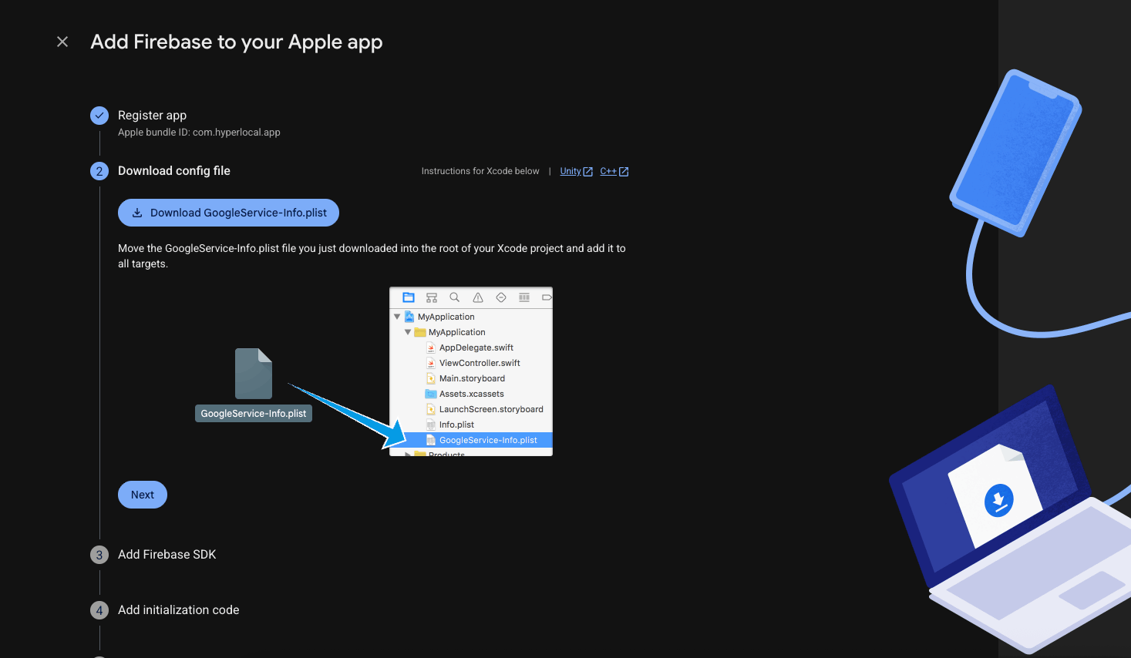This screenshot has height=658, width=1131.
Task: Click Xcode breakpoint navigator icon
Action: click(x=547, y=297)
